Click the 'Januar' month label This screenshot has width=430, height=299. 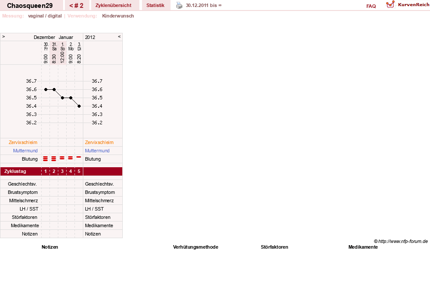[x=66, y=37]
